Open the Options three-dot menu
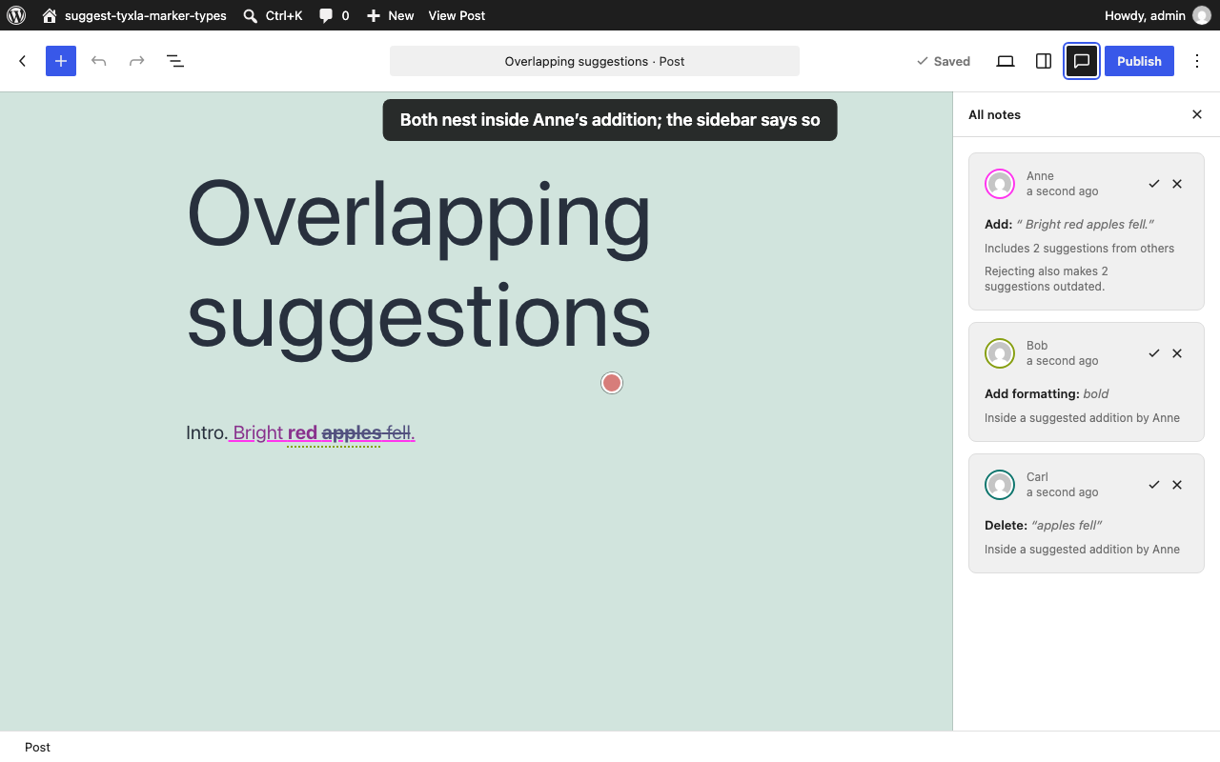The width and height of the screenshot is (1220, 762). 1197,61
